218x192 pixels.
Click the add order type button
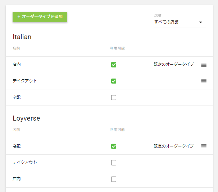(40, 17)
